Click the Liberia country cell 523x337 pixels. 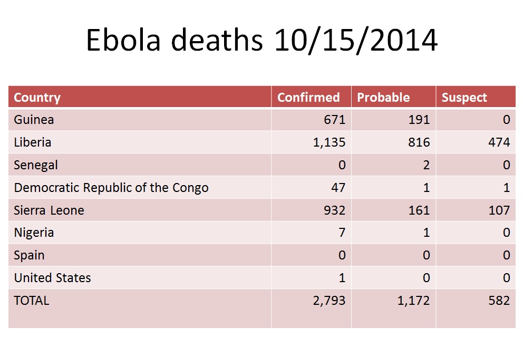(33, 142)
